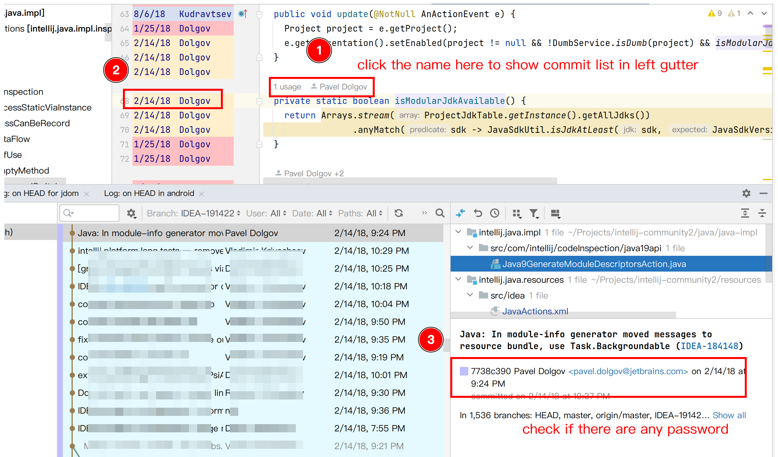Click the '1 usage' inlay hint
This screenshot has height=457, width=778.
click(287, 87)
